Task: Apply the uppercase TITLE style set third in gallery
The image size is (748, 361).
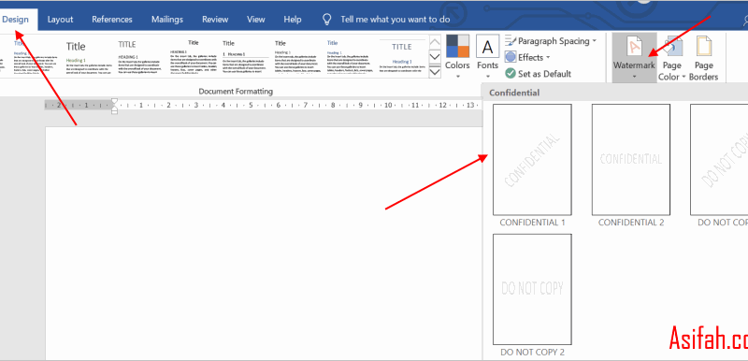Action: [x=140, y=56]
